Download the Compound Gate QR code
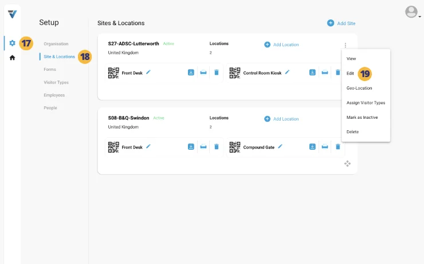Screen dimensions: 424x264 pos(313,147)
